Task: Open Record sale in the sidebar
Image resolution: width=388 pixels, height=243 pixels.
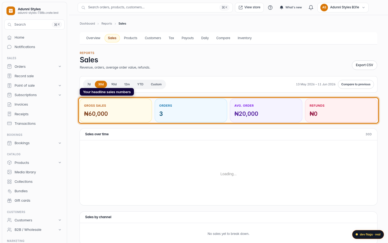Action: 34,76
